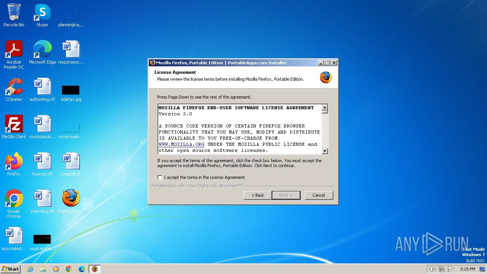Select the Firefox installer taskbar button
This screenshot has width=487, height=274.
95,269
